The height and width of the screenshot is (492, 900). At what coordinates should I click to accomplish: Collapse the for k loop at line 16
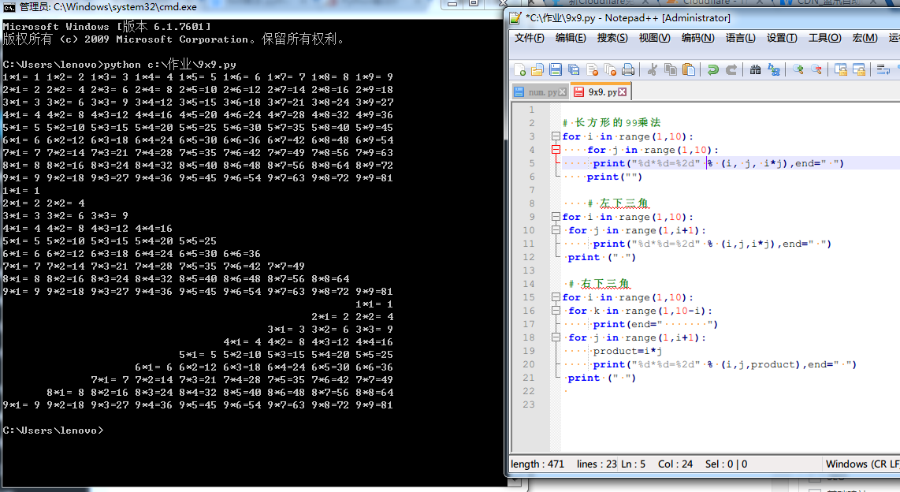pyautogui.click(x=556, y=311)
